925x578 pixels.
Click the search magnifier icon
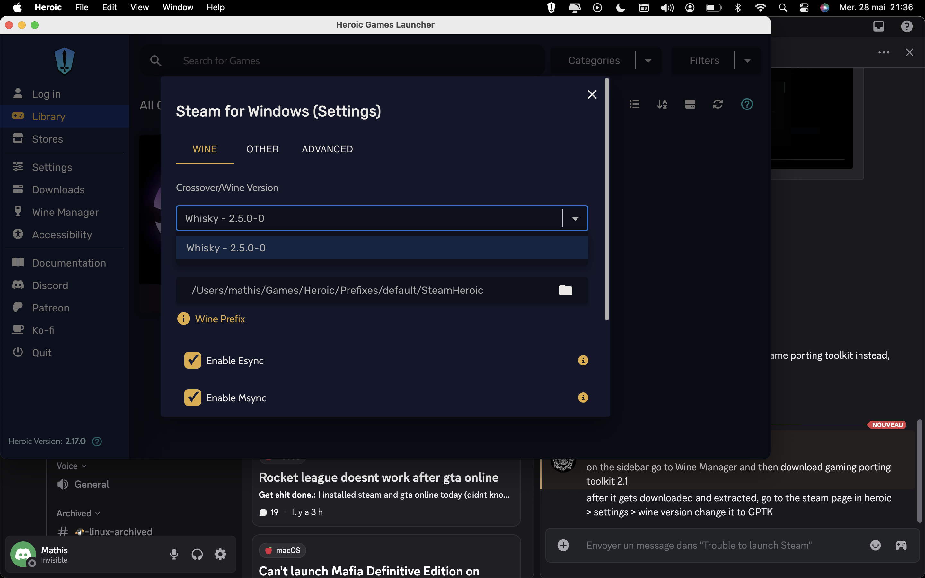pos(155,60)
